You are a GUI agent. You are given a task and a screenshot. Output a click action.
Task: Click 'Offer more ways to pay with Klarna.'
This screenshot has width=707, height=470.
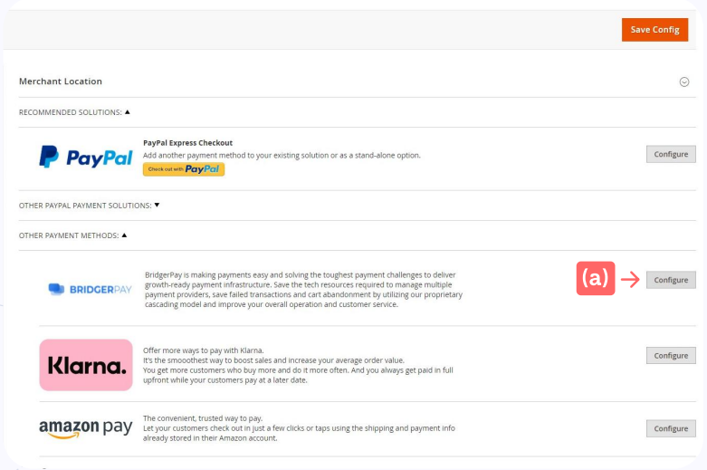point(204,350)
